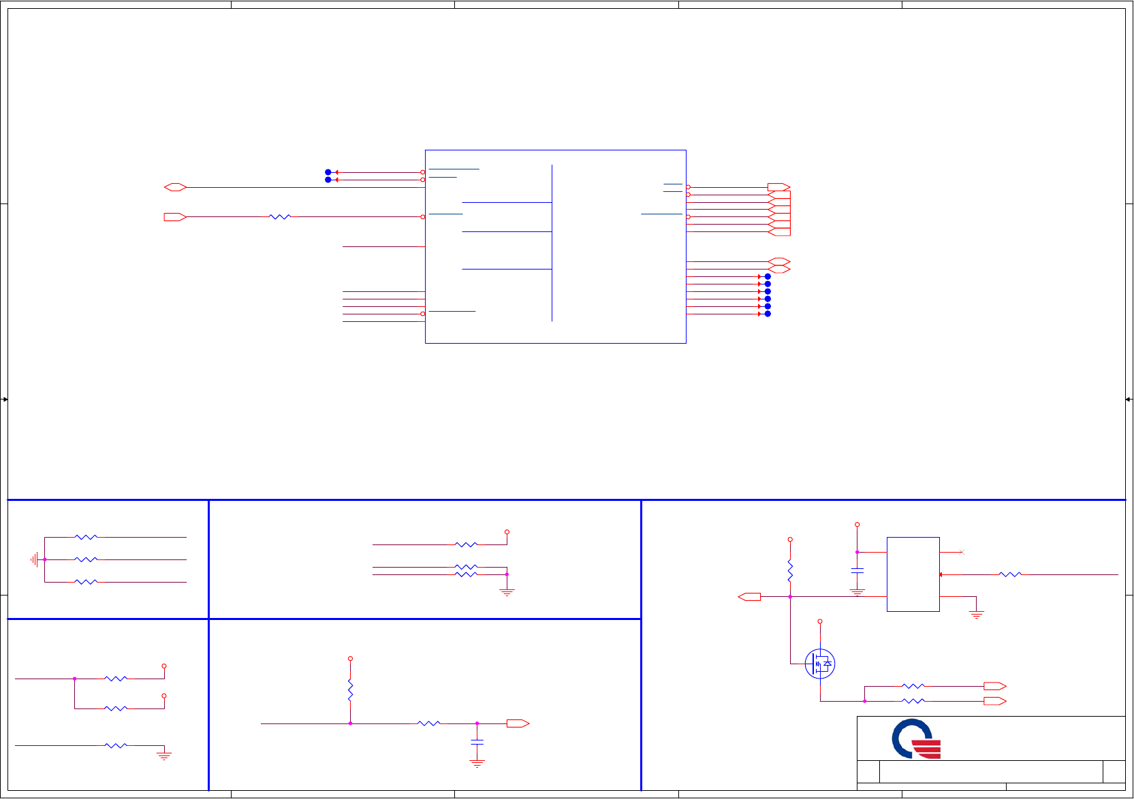Select the upper output port after the MOSFET resistors
Screen dimensions: 1134x799
tap(995, 686)
